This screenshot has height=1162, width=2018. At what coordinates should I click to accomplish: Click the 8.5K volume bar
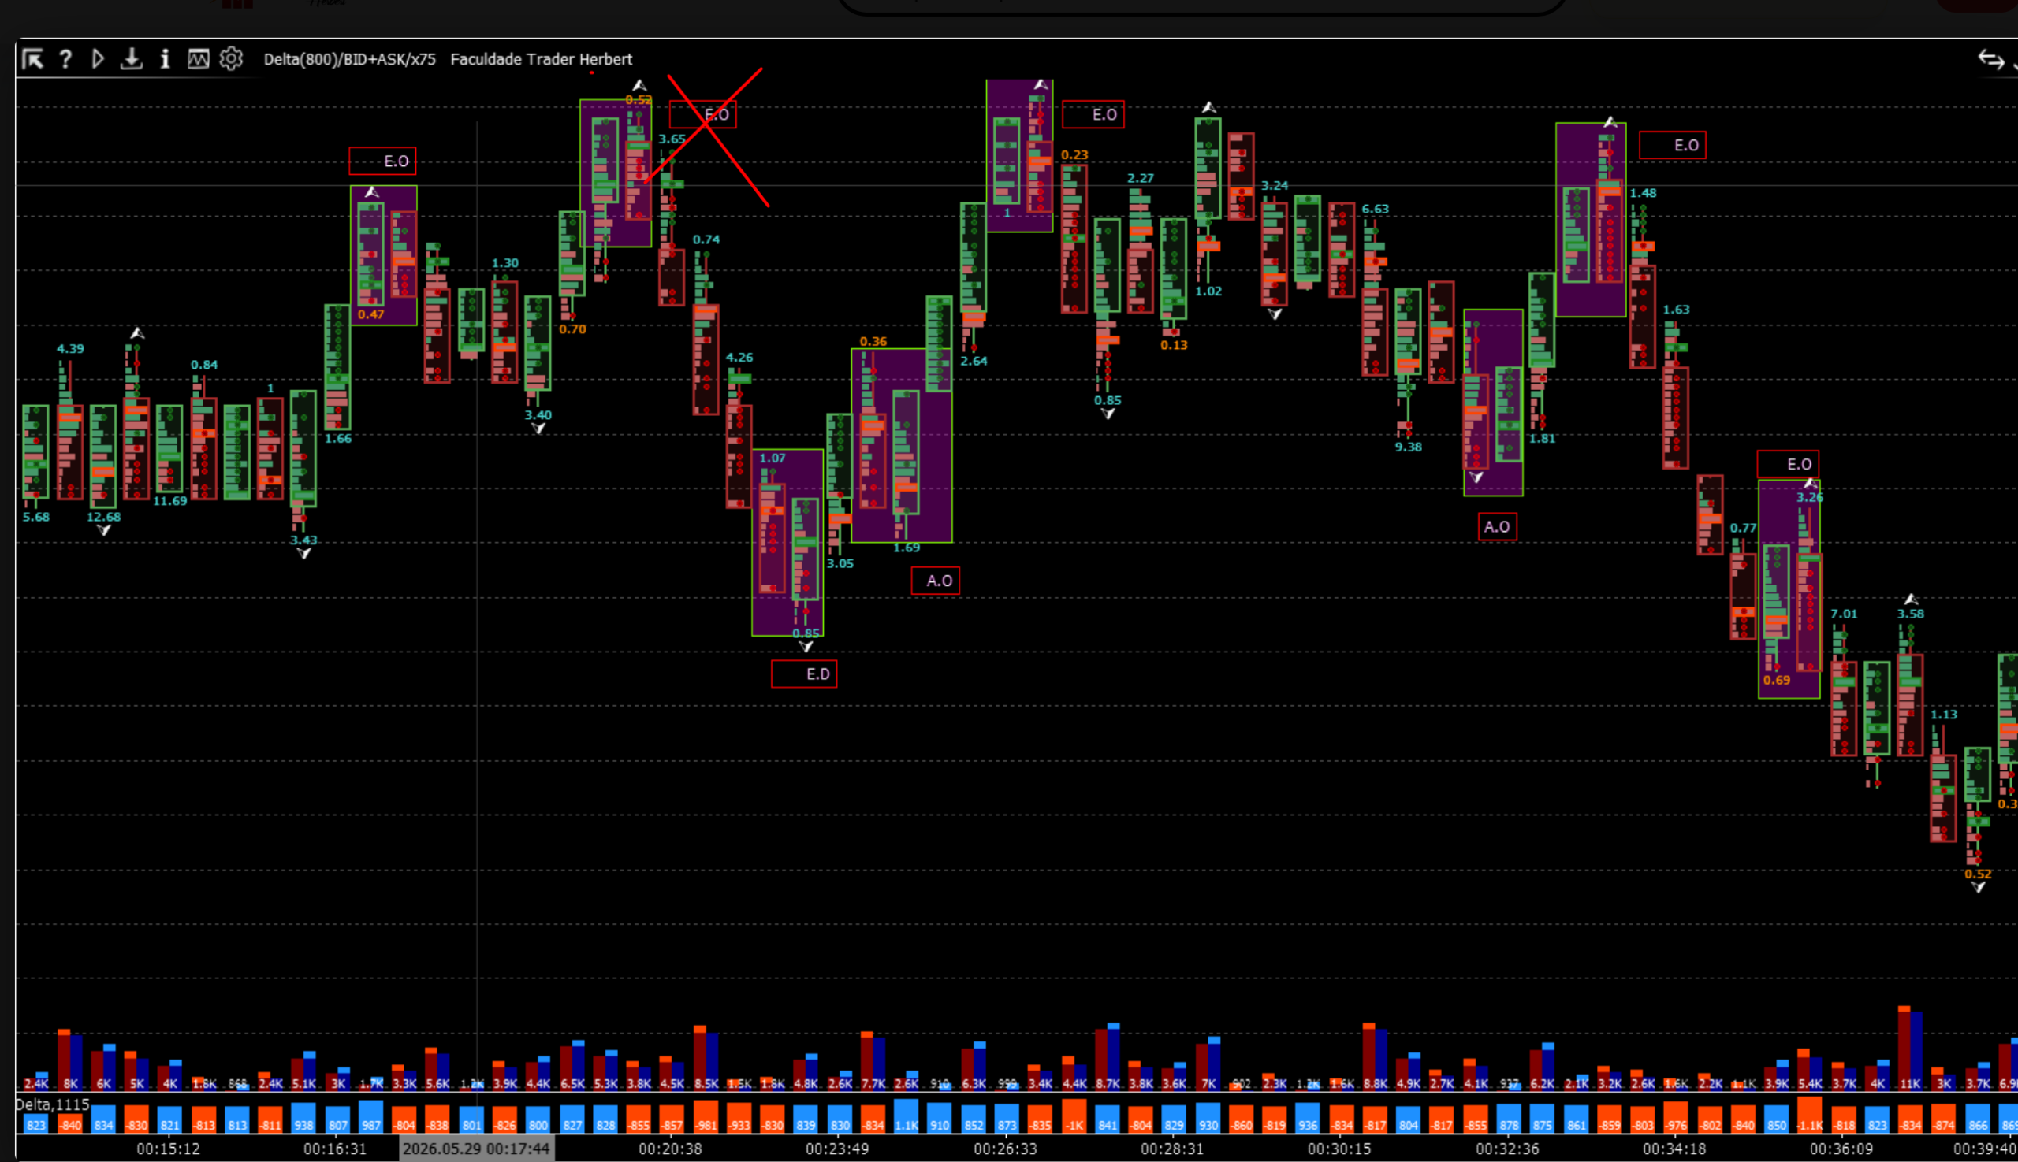pyautogui.click(x=706, y=1057)
